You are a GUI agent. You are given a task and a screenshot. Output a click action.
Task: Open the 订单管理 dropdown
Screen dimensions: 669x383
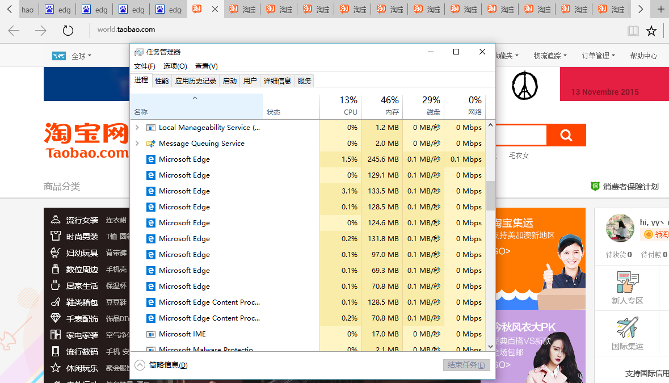[x=599, y=56]
